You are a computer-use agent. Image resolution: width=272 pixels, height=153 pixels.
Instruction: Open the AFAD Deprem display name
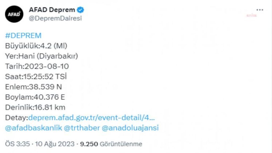pos(52,10)
